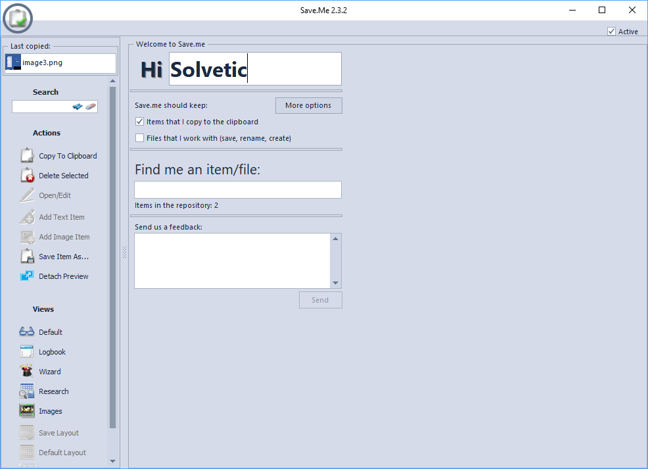Click the More options button
This screenshot has height=469, width=648.
click(309, 105)
